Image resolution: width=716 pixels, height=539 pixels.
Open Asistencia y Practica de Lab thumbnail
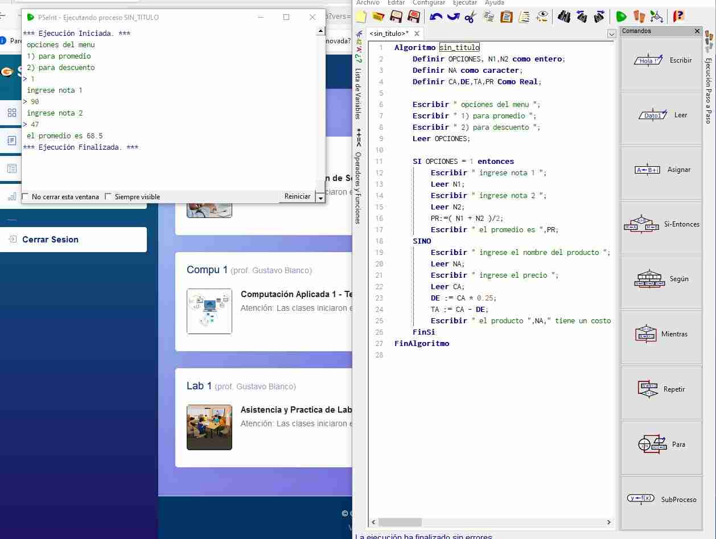point(209,427)
